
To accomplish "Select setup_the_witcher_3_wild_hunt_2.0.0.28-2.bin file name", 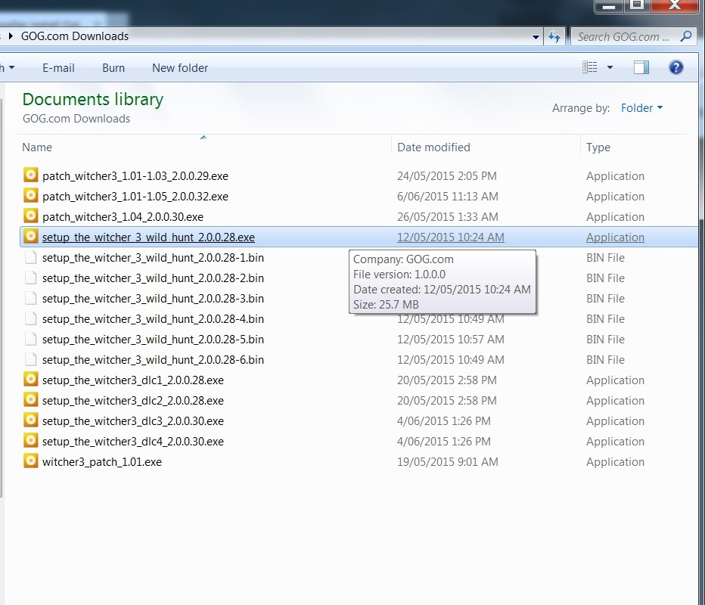I will 153,278.
